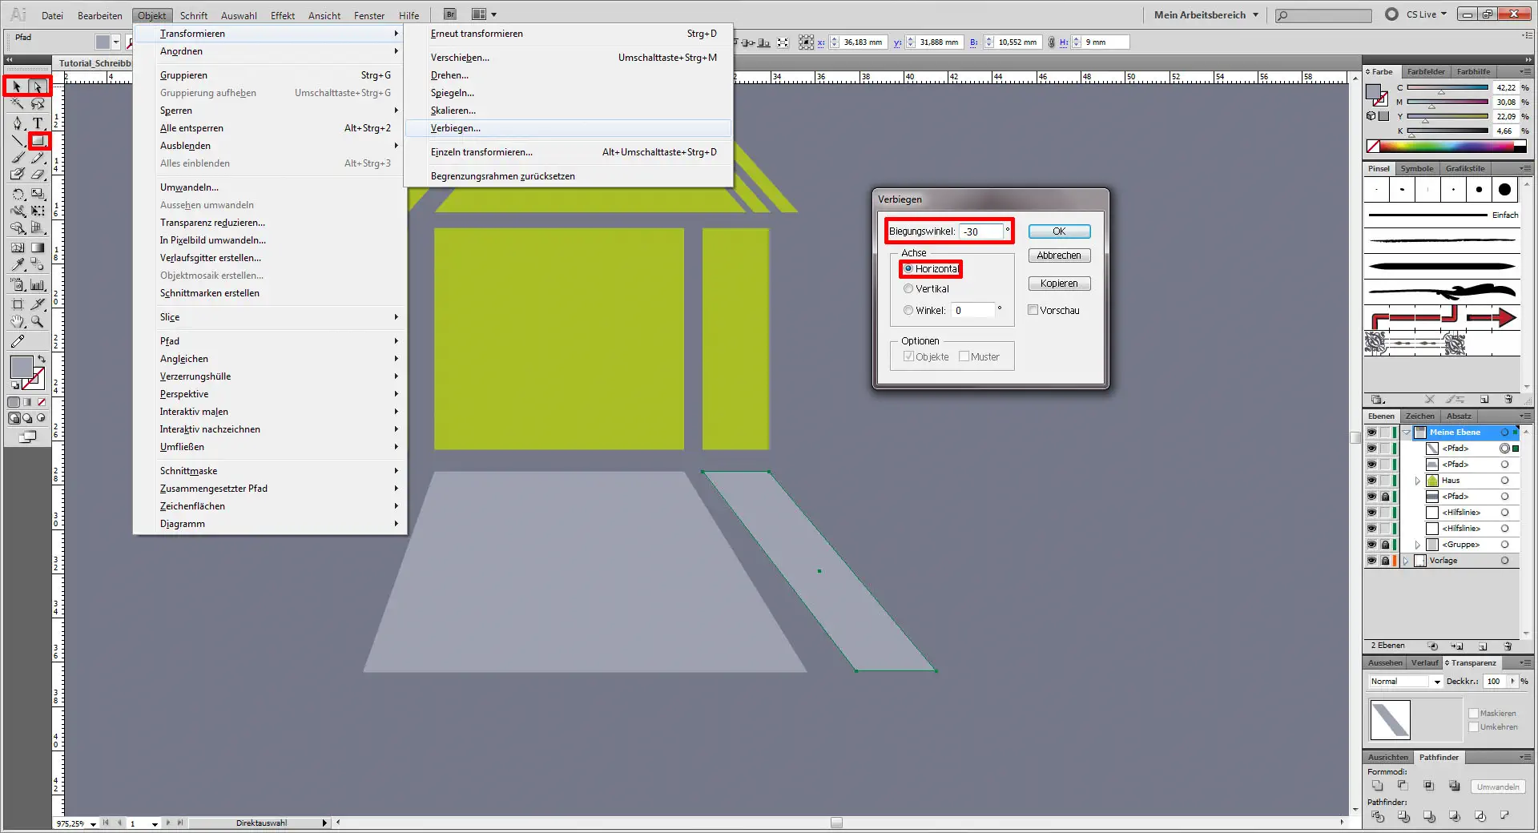This screenshot has height=833, width=1538.
Task: Switch to the Symbole panel tab
Action: point(1416,168)
